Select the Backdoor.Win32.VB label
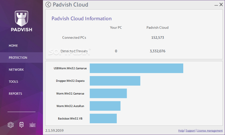Screen dimensions: 225x135 coord(70,118)
